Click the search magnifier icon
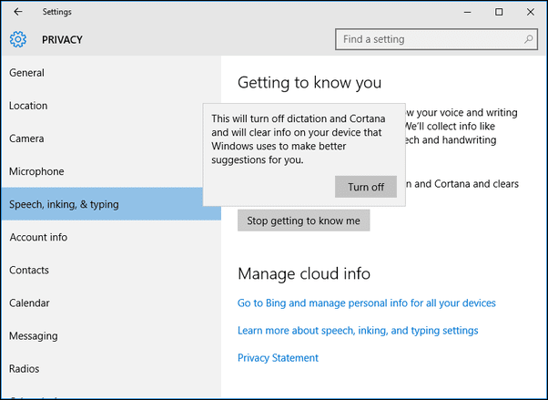Image resolution: width=548 pixels, height=400 pixels. pyautogui.click(x=528, y=39)
